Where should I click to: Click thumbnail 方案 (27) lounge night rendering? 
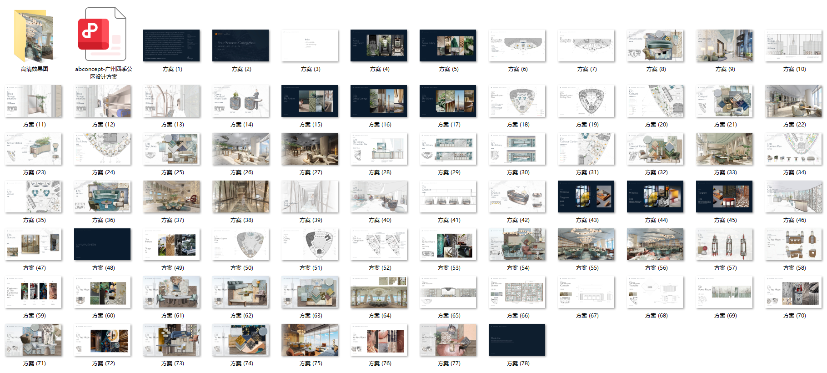pos(310,149)
